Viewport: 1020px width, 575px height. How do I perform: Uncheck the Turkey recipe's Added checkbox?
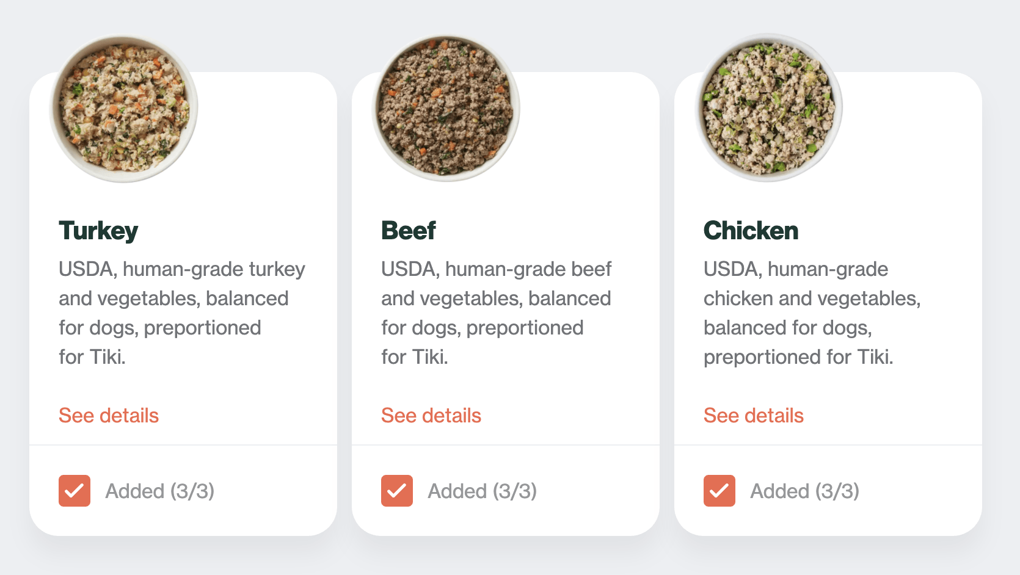pyautogui.click(x=74, y=490)
